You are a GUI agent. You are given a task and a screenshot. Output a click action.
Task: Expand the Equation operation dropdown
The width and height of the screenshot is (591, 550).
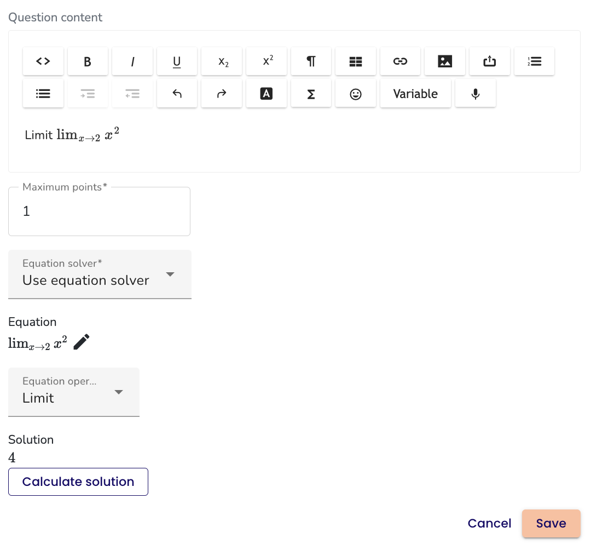click(x=74, y=392)
